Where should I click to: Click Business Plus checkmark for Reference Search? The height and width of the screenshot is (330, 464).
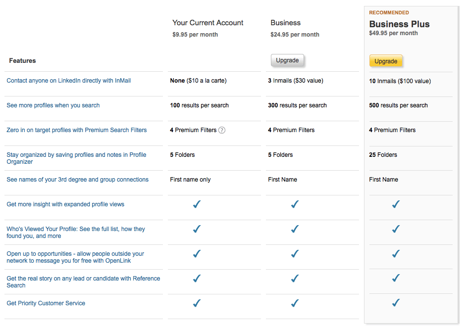click(x=396, y=278)
